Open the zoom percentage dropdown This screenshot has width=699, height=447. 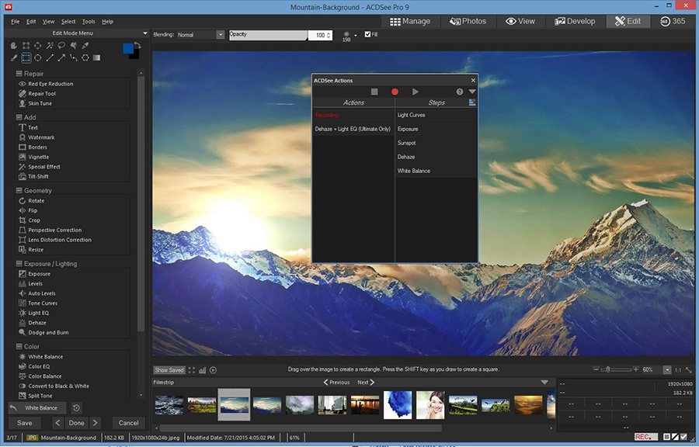pyautogui.click(x=667, y=370)
